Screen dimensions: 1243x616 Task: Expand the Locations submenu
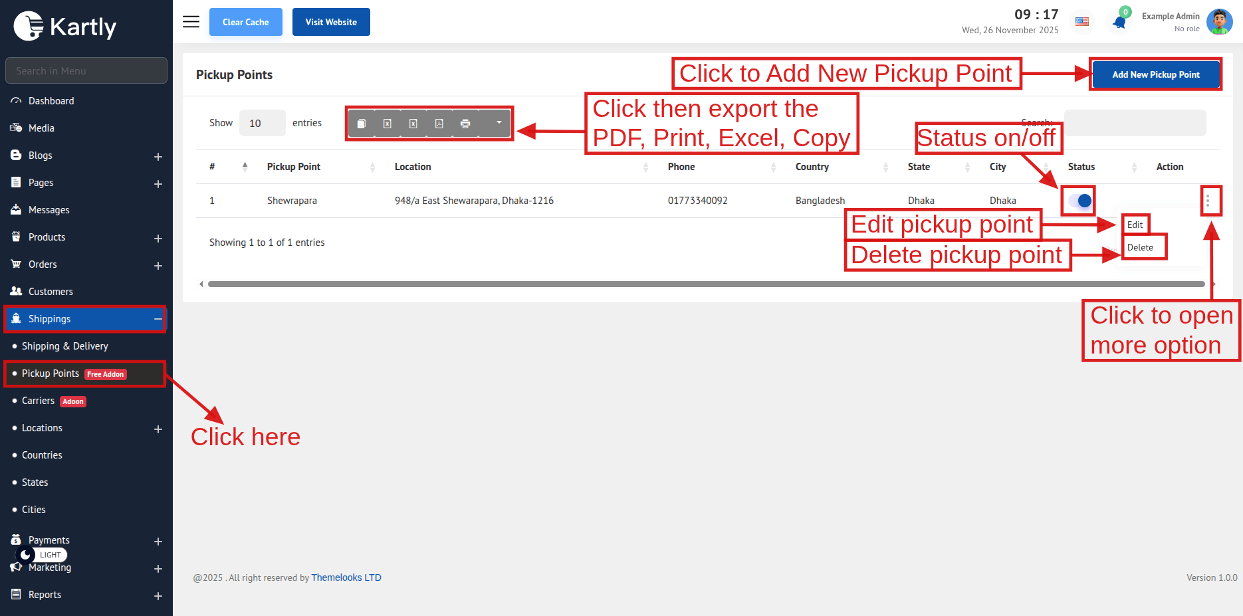point(158,429)
